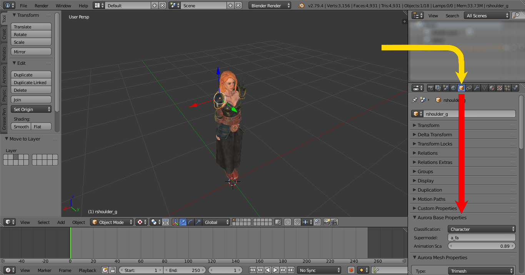Open the World properties globe tab

click(x=454, y=88)
